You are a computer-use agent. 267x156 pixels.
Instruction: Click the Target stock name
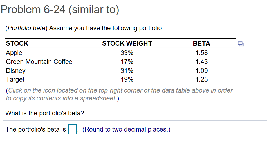pyautogui.click(x=15, y=79)
